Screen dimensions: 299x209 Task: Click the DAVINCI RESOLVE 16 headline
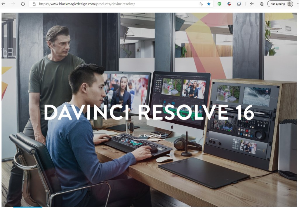click(x=149, y=112)
